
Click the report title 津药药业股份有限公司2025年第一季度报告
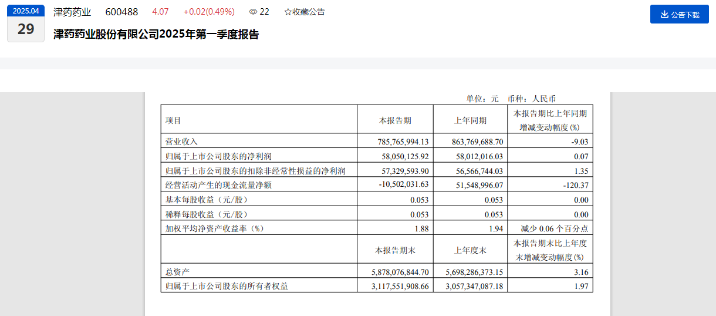[156, 34]
